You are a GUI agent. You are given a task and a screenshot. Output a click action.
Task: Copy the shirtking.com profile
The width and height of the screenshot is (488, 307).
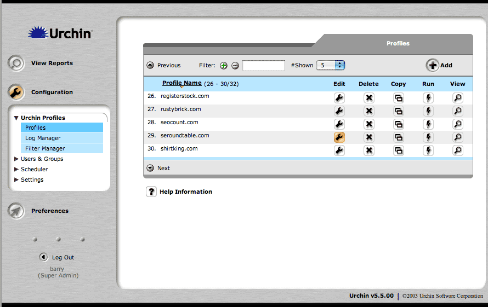tap(399, 150)
